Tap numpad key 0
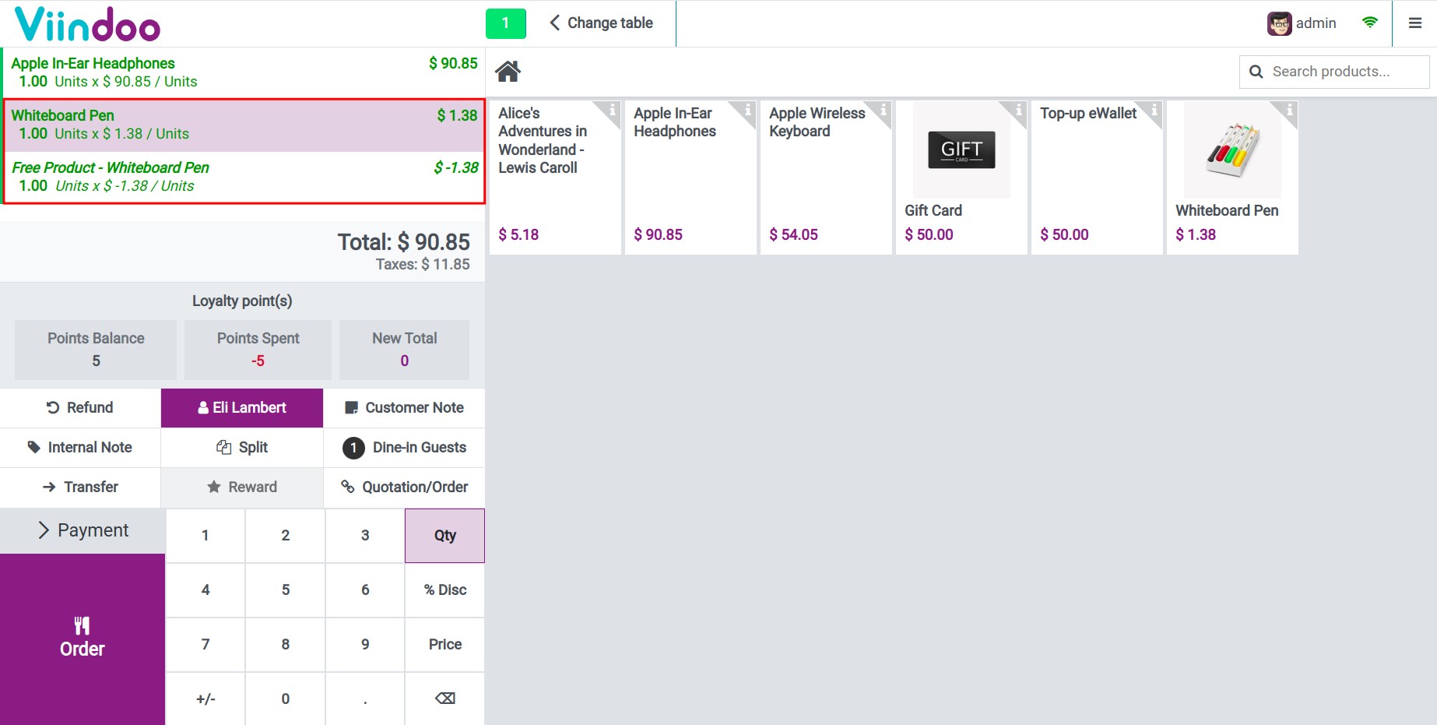The image size is (1437, 725). [x=286, y=699]
